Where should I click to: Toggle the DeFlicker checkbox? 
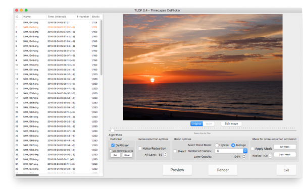coord(113,145)
